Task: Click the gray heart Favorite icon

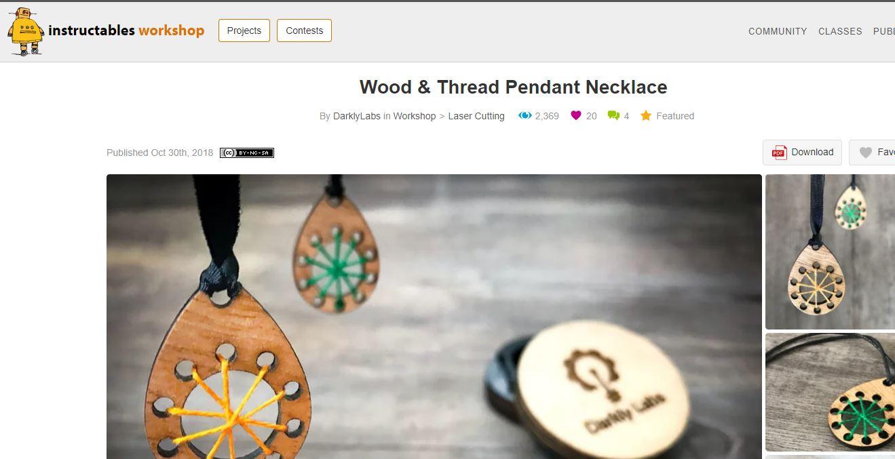Action: (866, 153)
